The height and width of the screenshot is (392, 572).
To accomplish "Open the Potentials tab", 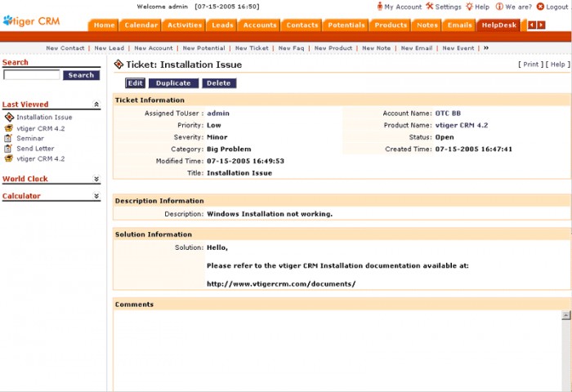I will [x=346, y=25].
